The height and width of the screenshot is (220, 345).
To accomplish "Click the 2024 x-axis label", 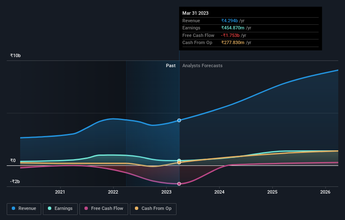I will pos(219,192).
